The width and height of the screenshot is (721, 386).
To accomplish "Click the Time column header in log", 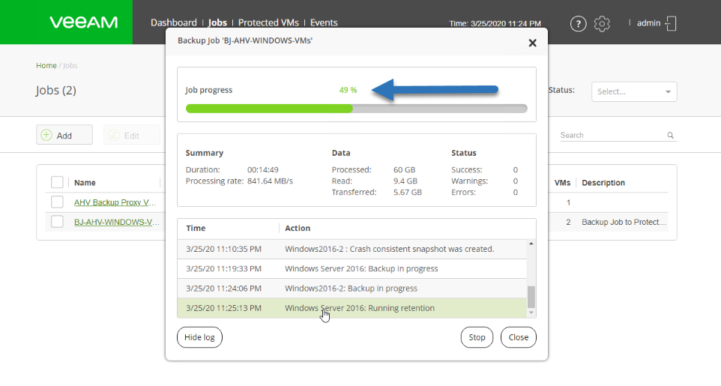I will tap(196, 228).
